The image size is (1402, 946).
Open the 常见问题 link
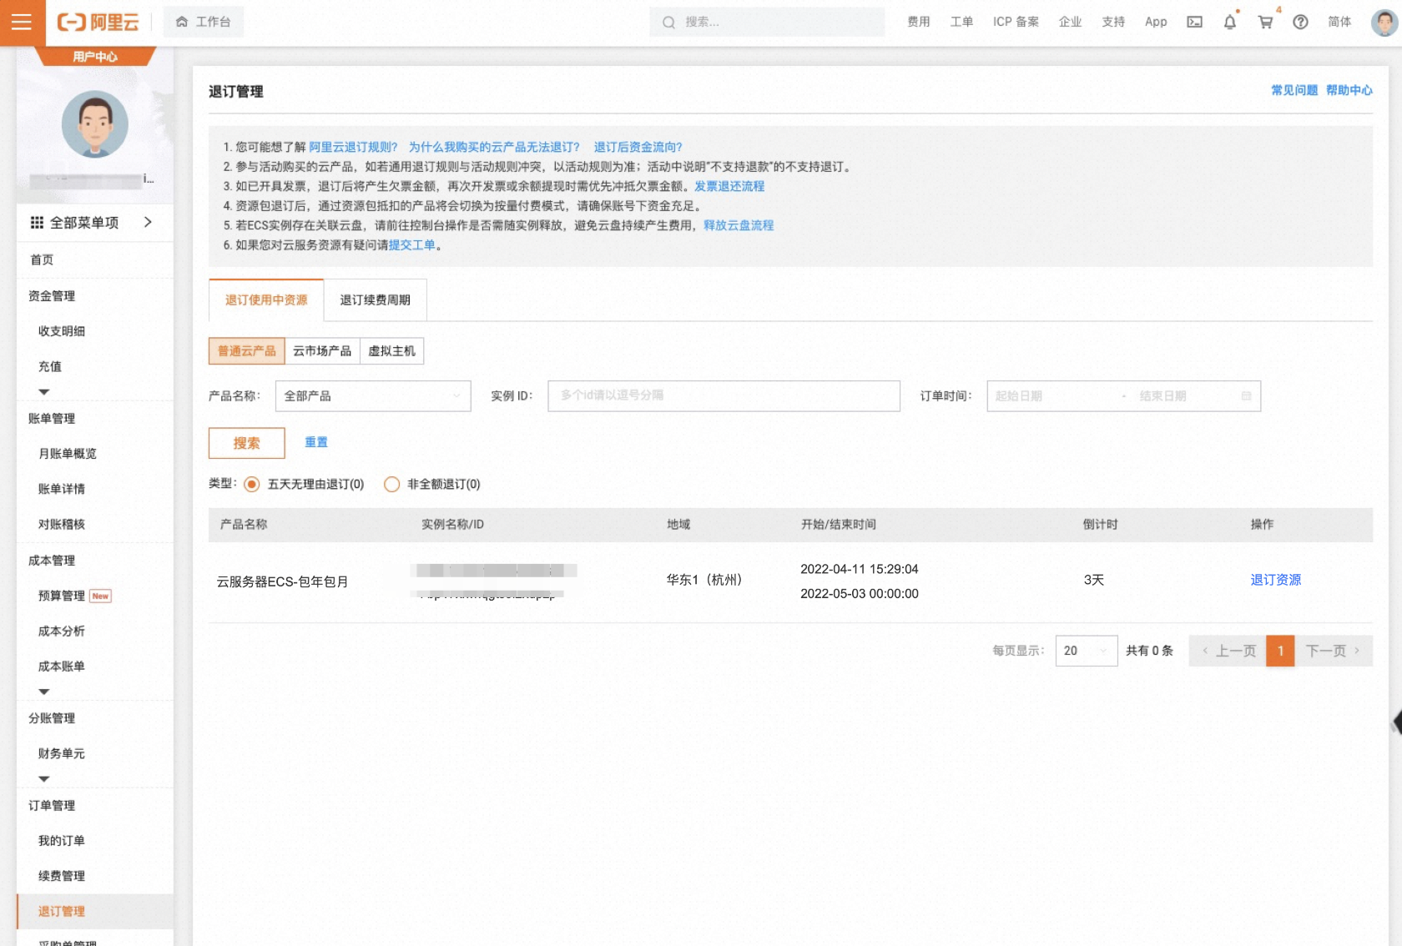pos(1294,90)
